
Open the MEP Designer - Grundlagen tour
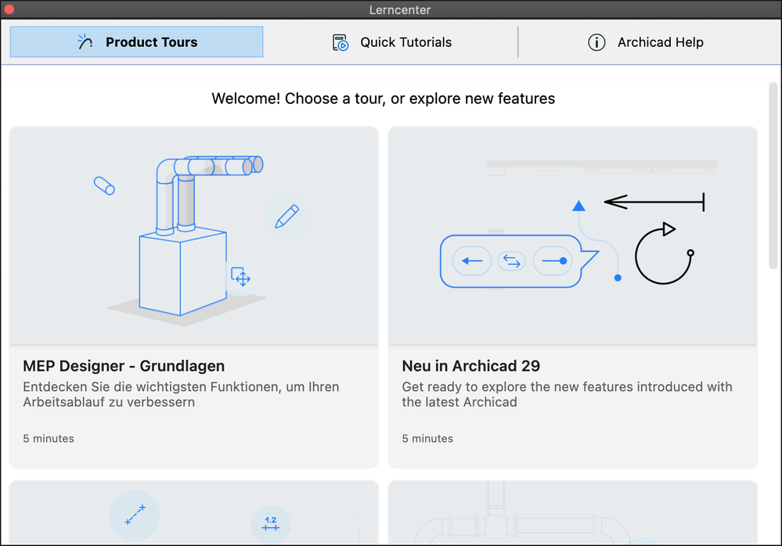pos(124,366)
